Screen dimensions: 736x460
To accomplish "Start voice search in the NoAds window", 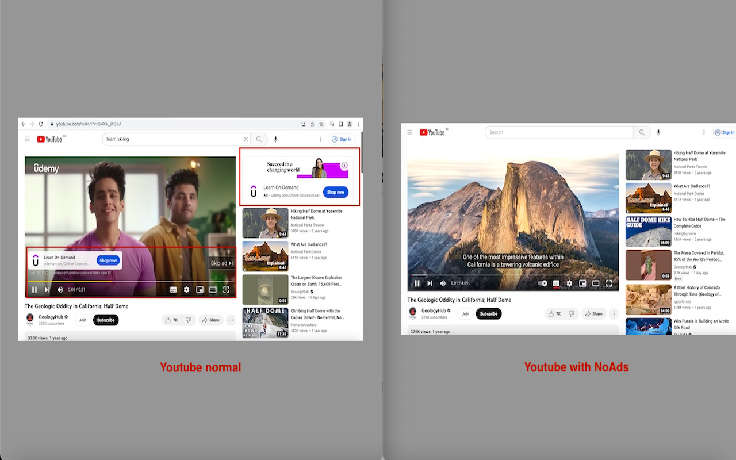I will pos(658,132).
